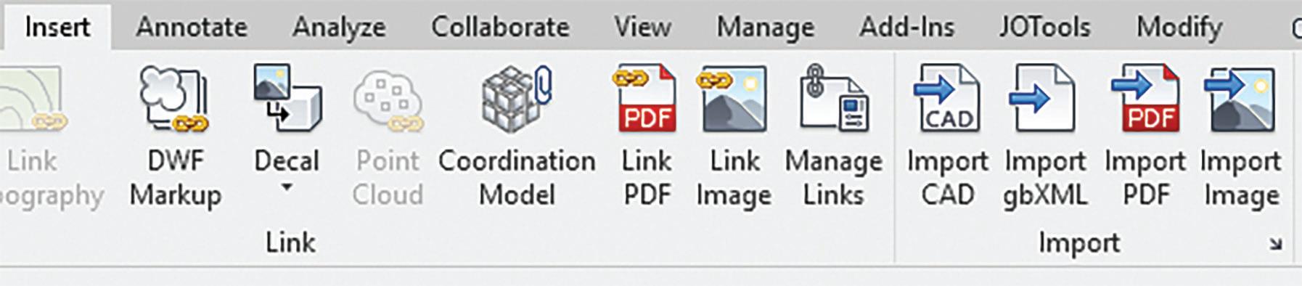Click the Import CAD icon
Screen dimensions: 1302x286
(947, 99)
